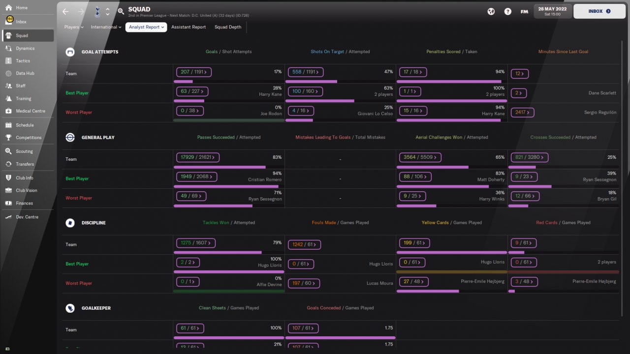Expand the Players dropdown
Screen dimensions: 630x354
(x=74, y=27)
